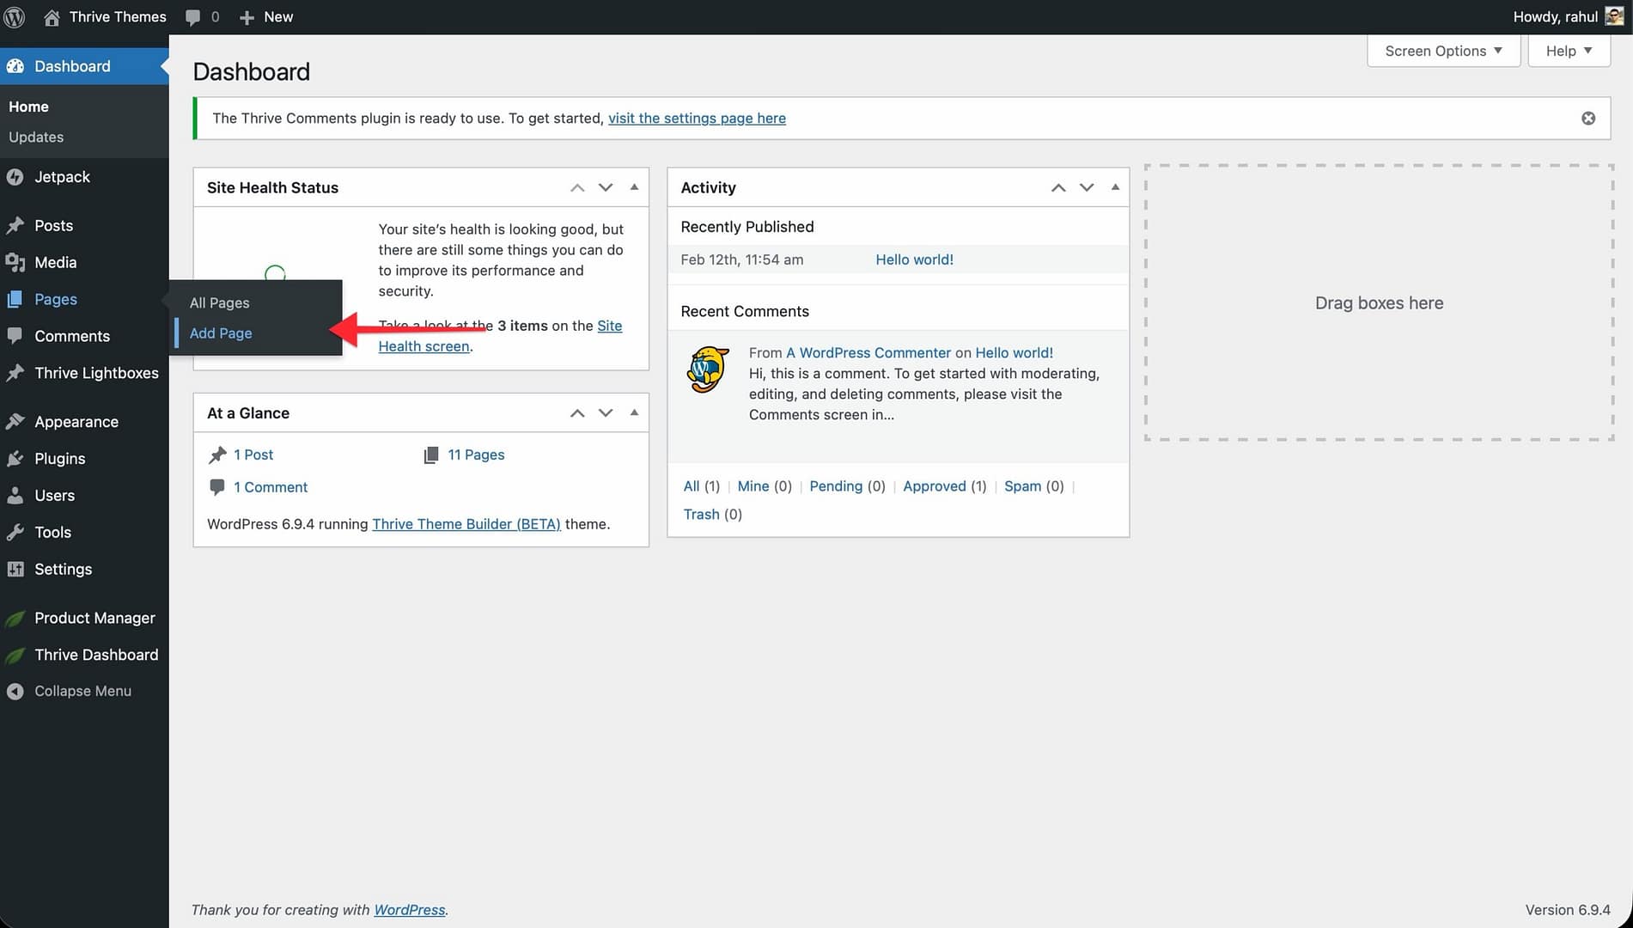Choose All Pages in the flyout menu

click(219, 303)
